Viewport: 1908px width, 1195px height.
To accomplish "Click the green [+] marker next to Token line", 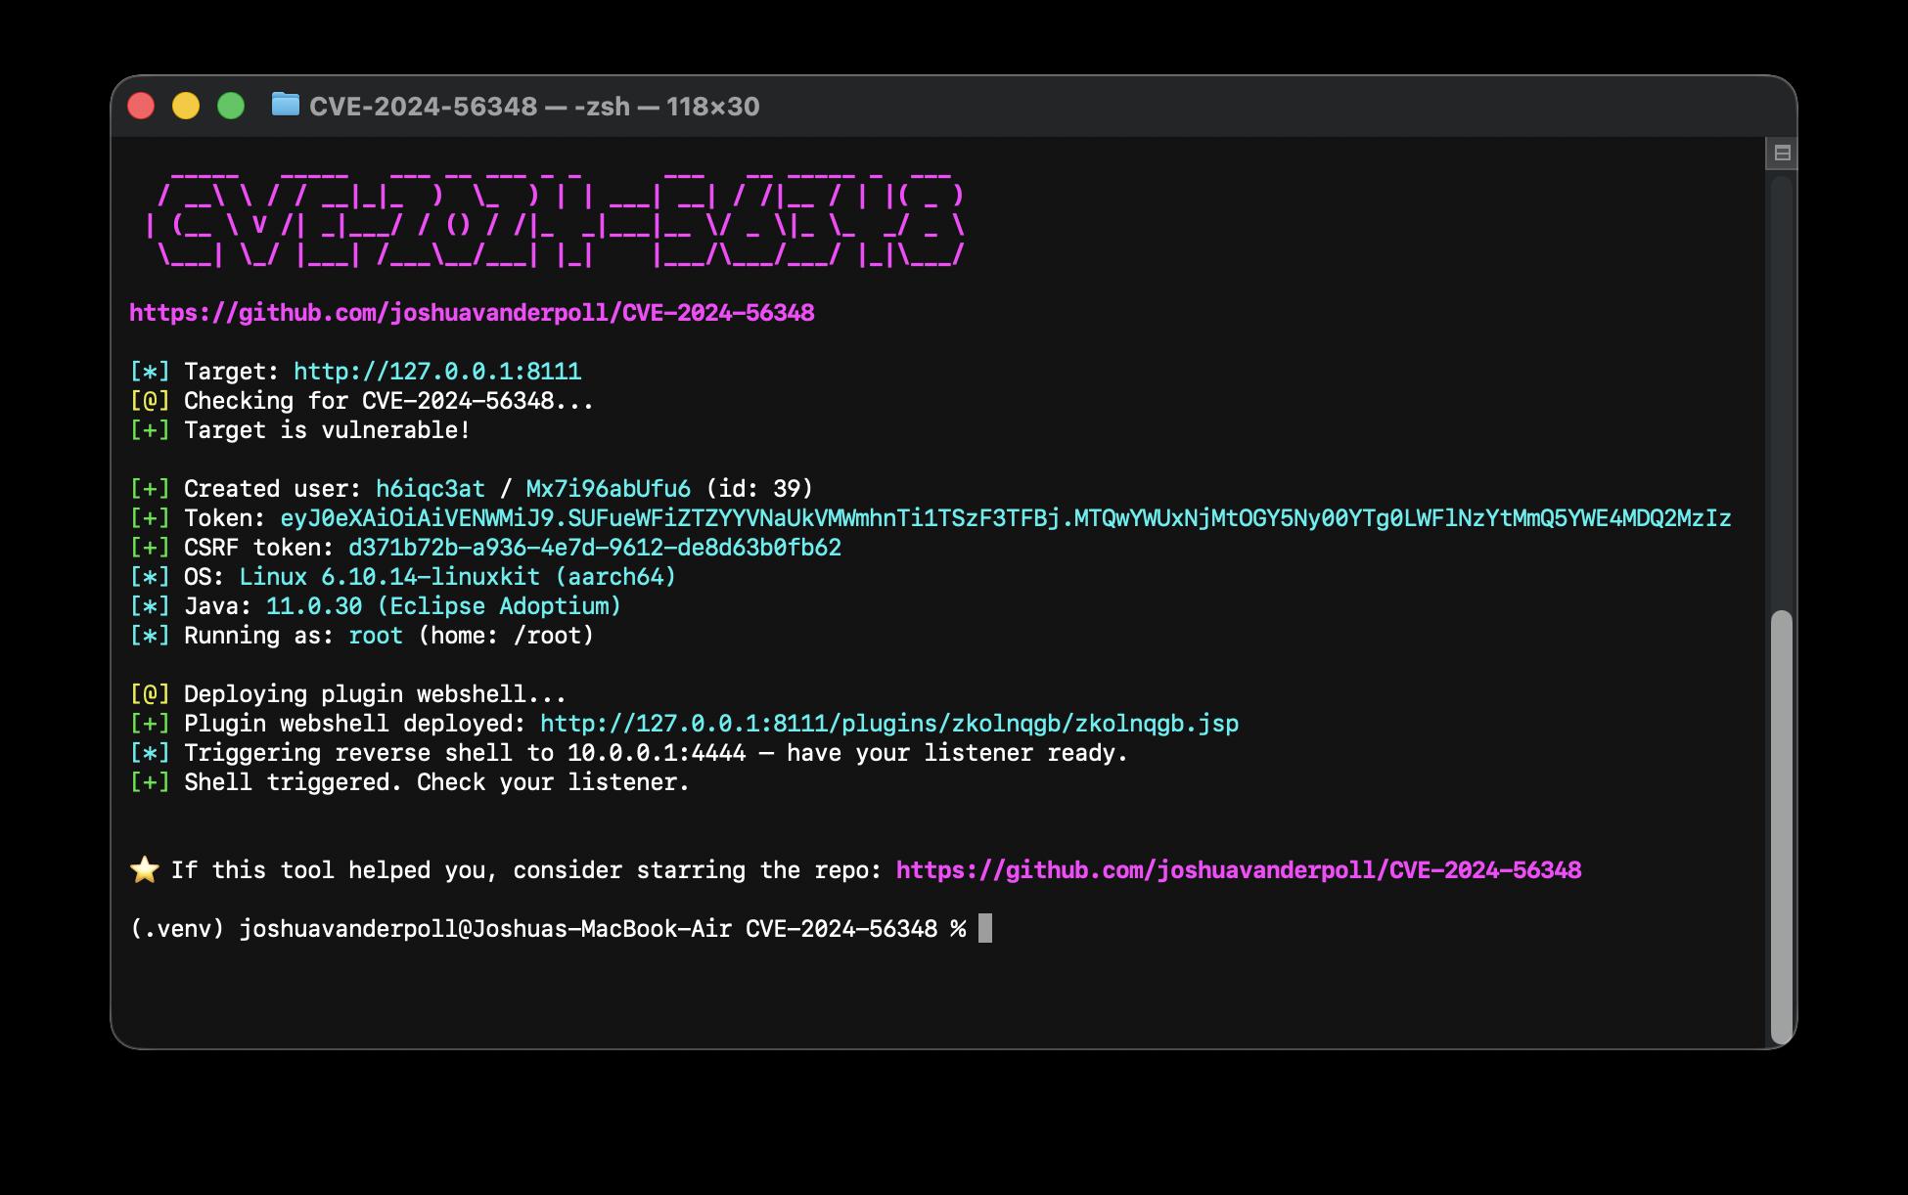I will [x=150, y=518].
